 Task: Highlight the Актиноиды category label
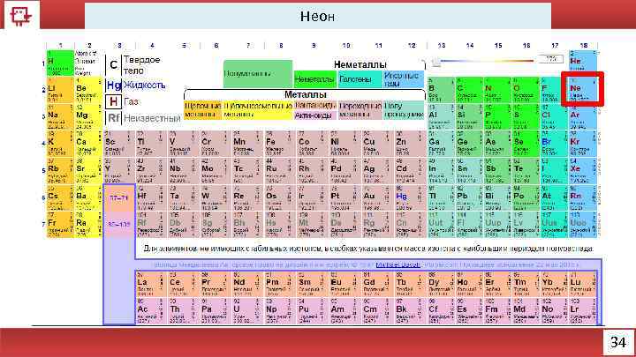click(x=315, y=115)
